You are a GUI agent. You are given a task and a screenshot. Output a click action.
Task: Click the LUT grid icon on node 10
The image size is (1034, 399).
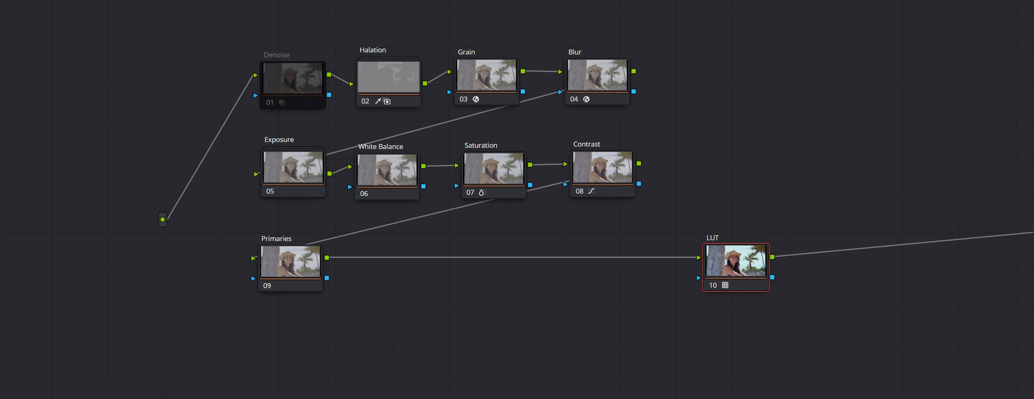pyautogui.click(x=725, y=285)
